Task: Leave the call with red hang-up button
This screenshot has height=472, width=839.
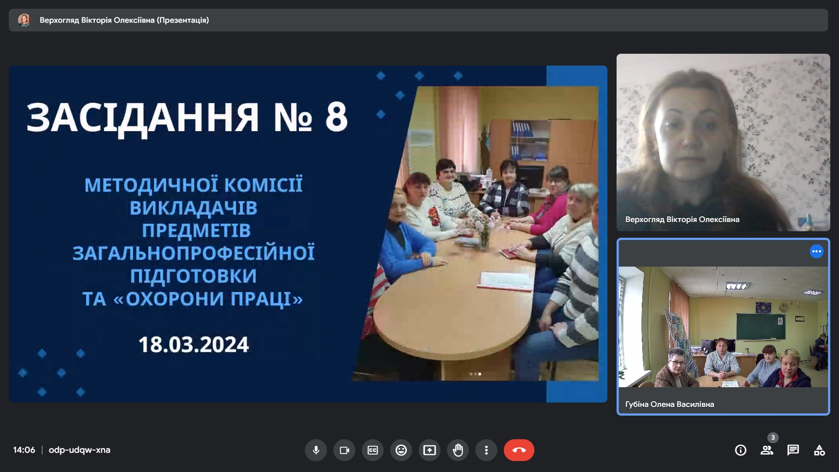Action: 519,450
